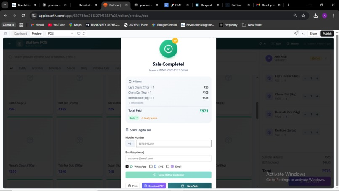339x191 pixels.
Task: Click the Share button
Action: (x=313, y=34)
